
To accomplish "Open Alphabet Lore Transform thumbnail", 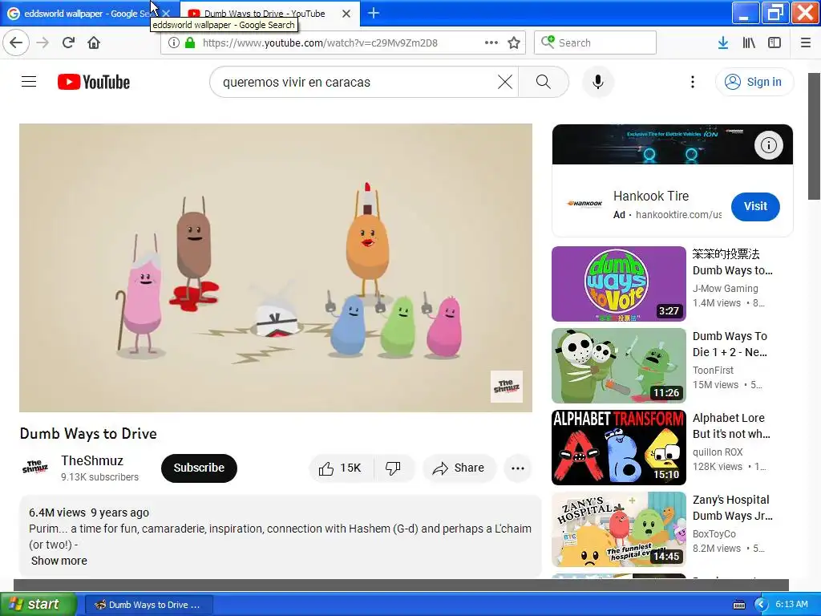I will pyautogui.click(x=618, y=448).
